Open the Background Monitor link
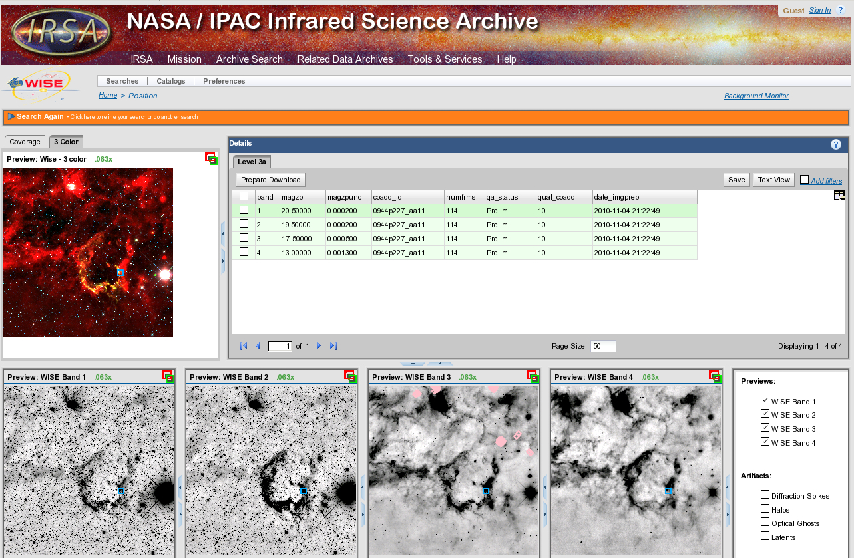The height and width of the screenshot is (558, 854). click(756, 96)
